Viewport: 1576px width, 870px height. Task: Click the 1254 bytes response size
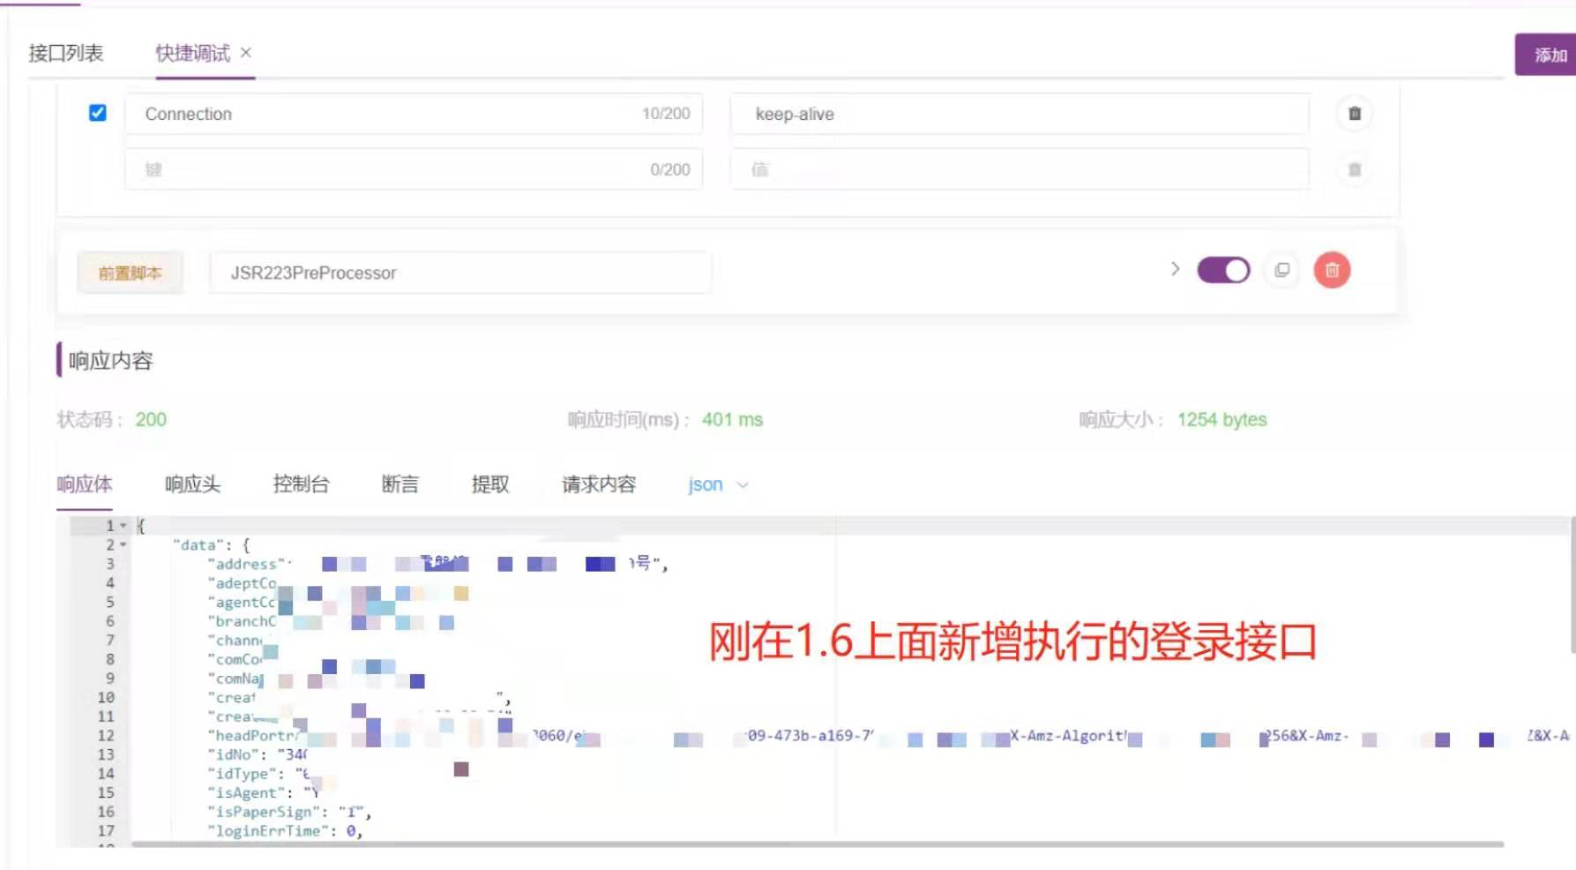(x=1221, y=420)
